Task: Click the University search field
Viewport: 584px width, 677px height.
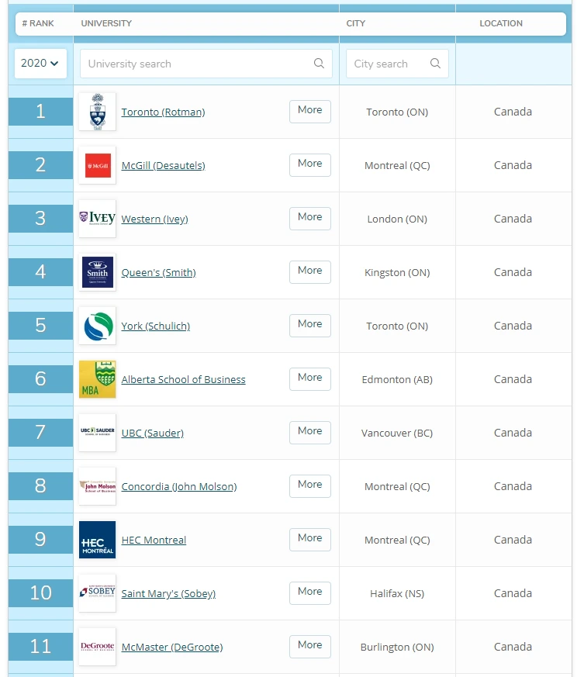Action: pyautogui.click(x=194, y=64)
